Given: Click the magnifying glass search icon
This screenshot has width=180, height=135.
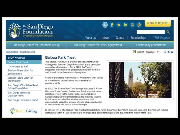Looking at the screenshot, I should (168, 32).
